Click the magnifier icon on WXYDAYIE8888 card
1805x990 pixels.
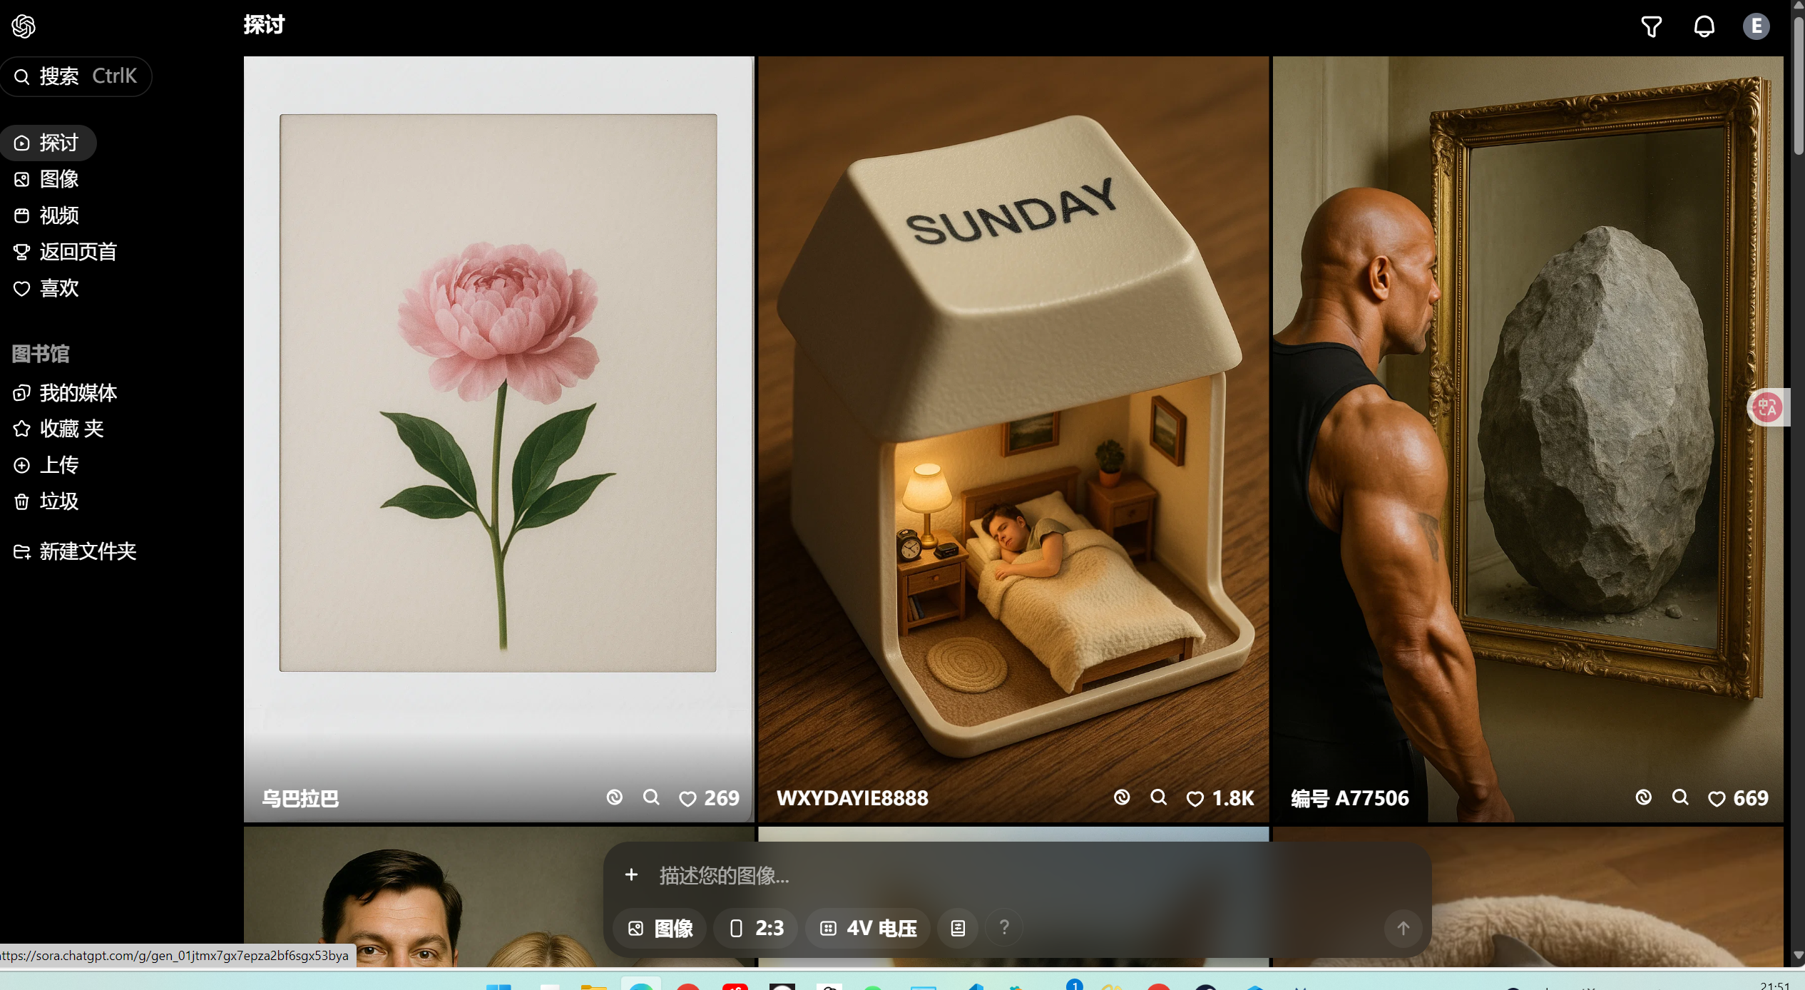click(x=1159, y=797)
